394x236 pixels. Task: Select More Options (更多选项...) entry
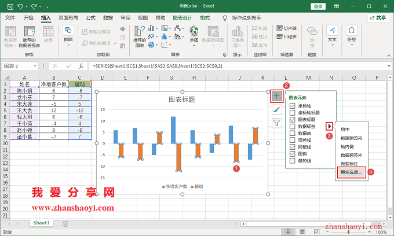tap(351, 172)
